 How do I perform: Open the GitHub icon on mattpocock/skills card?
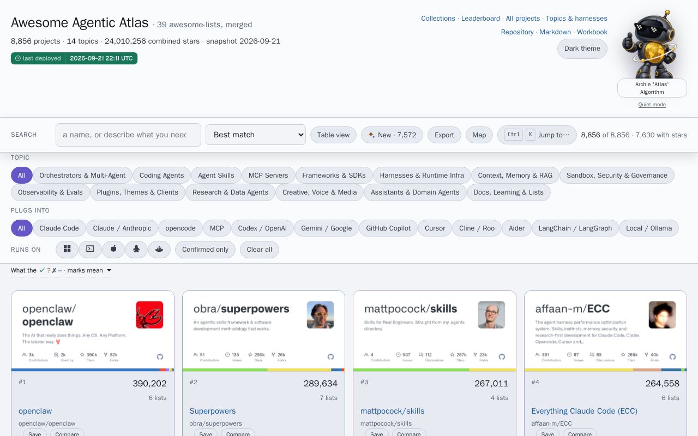point(502,357)
